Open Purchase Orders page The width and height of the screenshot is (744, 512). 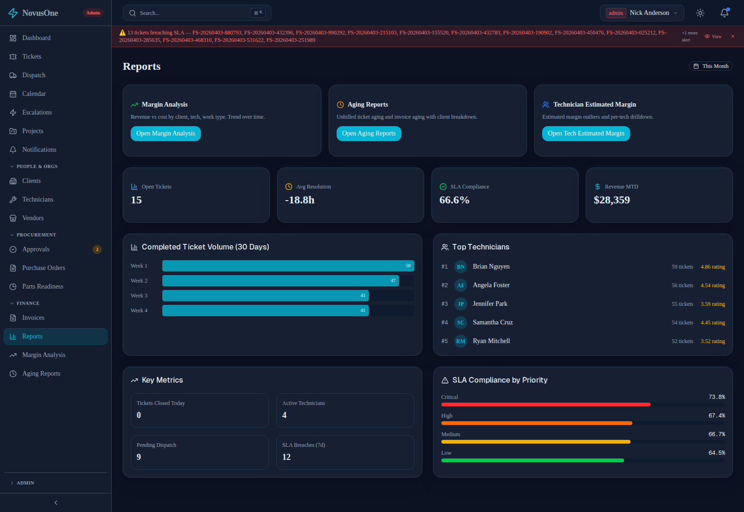pos(55,268)
